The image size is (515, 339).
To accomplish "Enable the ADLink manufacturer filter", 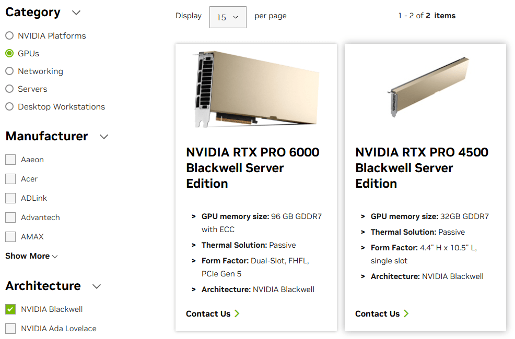I will click(x=10, y=198).
